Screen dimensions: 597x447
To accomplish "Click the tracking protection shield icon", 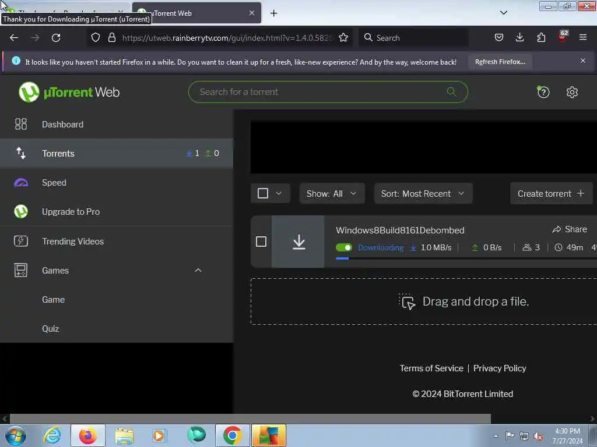I will click(96, 37).
